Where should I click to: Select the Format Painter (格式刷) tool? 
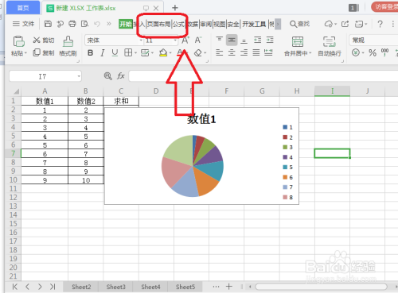pos(68,46)
